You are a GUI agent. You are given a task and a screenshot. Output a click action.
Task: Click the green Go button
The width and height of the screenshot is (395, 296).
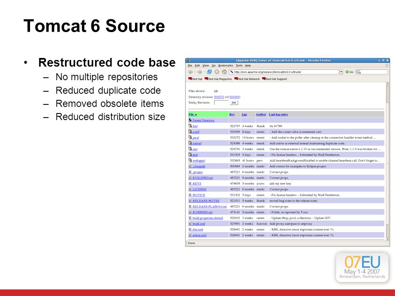click(x=349, y=72)
